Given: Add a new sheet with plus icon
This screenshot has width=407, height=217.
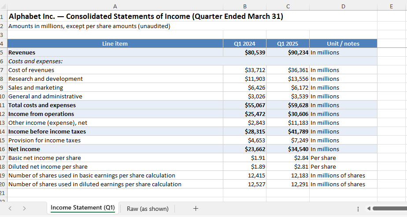Looking at the screenshot, I should pos(196,209).
